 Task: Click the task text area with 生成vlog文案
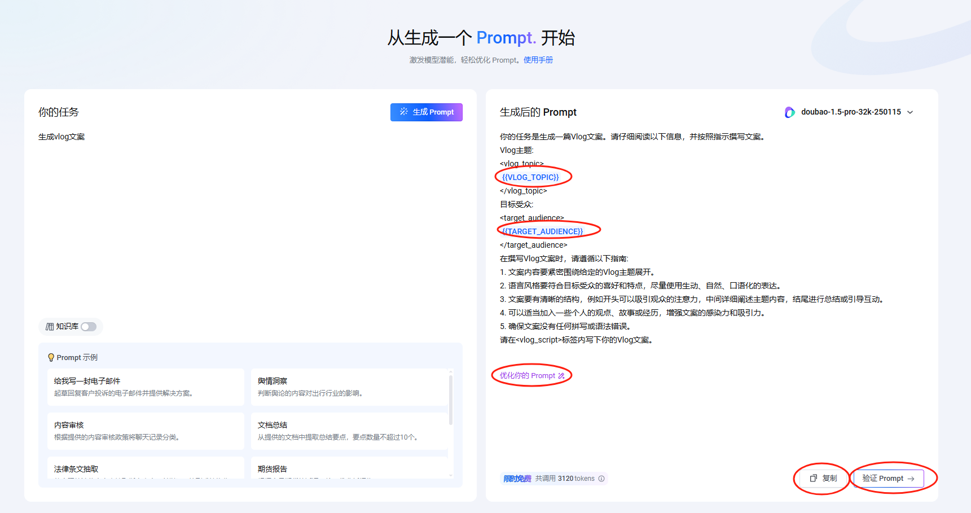(251, 220)
